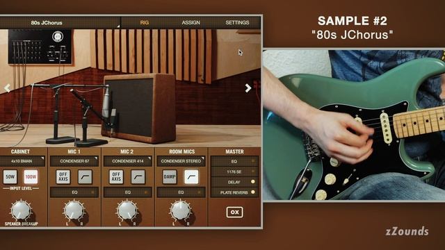445x250 pixels.
Task: Open the 80s JChorus preset dropdown
Action: tap(60, 23)
